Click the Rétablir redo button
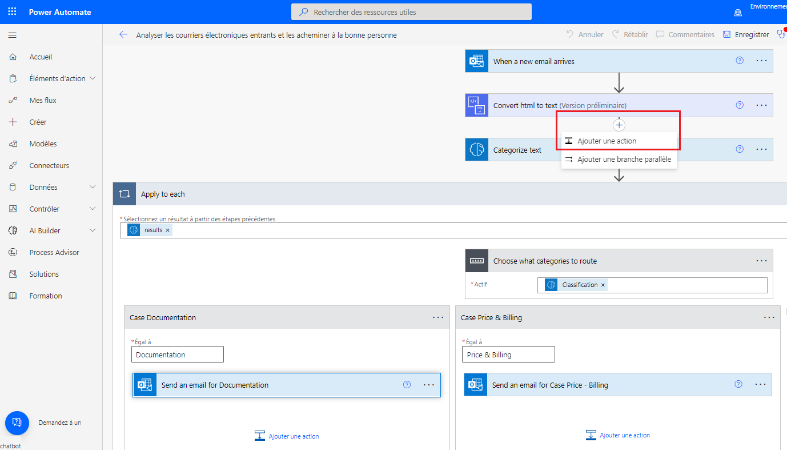The image size is (787, 450). [x=629, y=34]
